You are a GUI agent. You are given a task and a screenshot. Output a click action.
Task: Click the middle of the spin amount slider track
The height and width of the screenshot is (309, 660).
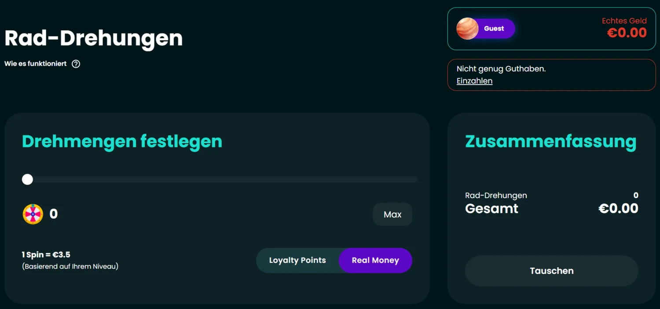[220, 179]
